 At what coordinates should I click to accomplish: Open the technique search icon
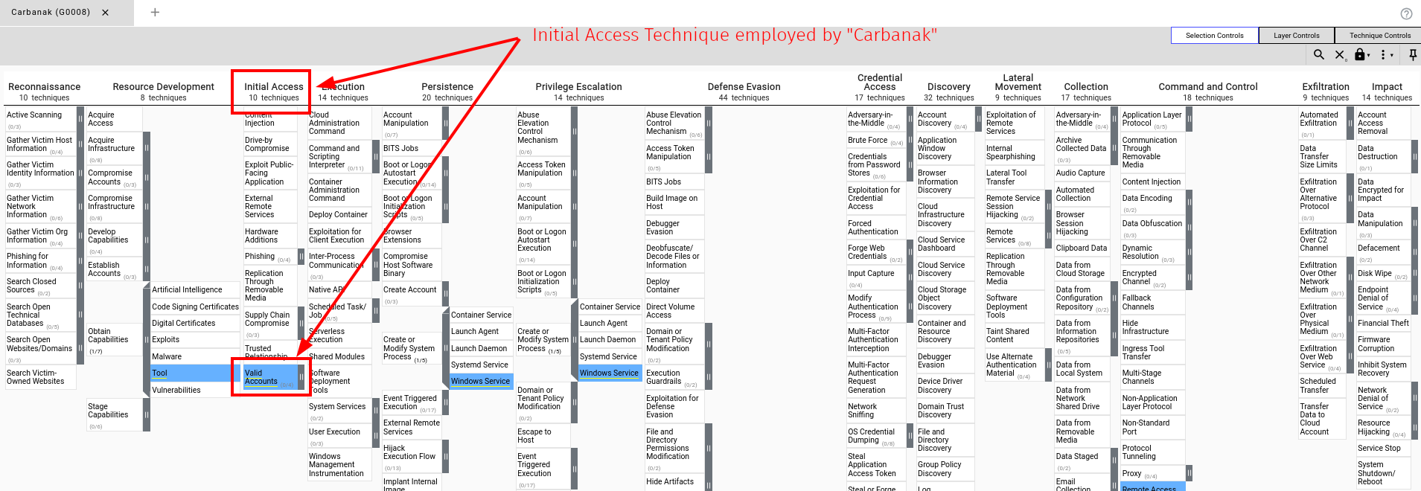(1318, 54)
